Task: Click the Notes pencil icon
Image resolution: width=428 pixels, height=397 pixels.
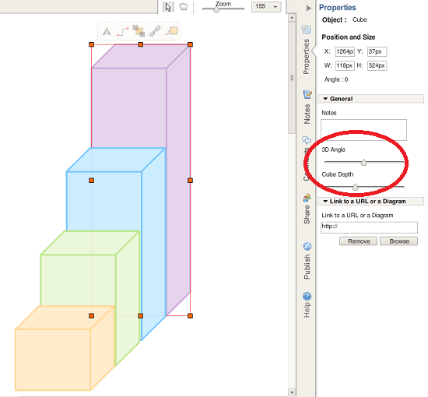Action: (x=307, y=94)
